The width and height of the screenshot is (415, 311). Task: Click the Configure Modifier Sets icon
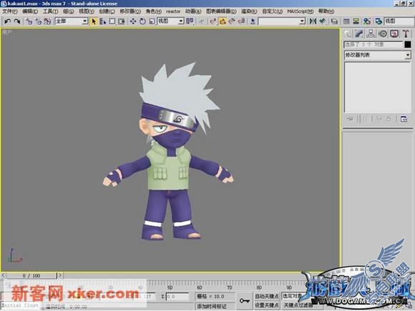click(x=404, y=119)
